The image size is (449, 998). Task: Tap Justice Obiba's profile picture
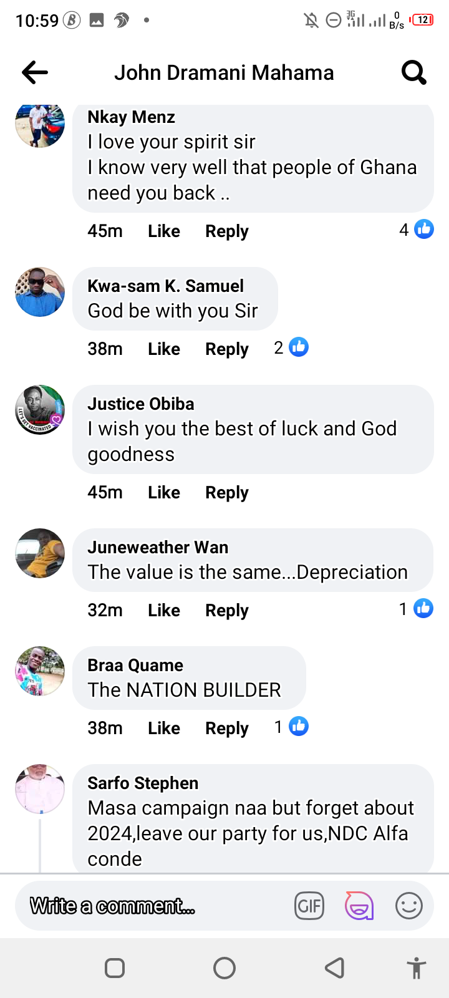(40, 410)
